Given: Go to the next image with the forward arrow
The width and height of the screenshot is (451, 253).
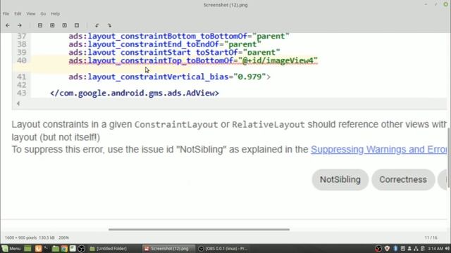Looking at the screenshot, I should coord(20,25).
